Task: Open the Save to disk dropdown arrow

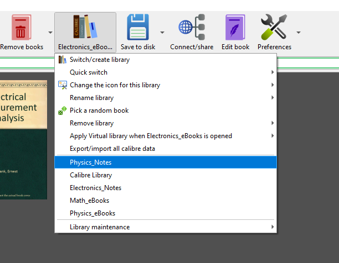Action: click(162, 33)
